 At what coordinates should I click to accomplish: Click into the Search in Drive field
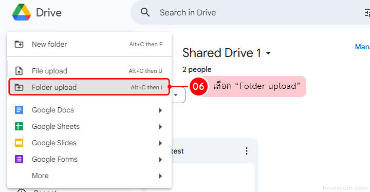click(x=250, y=12)
